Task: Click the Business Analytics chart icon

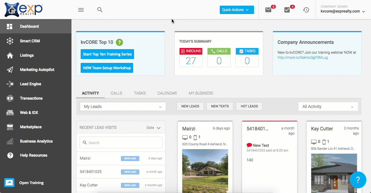Action: point(10,141)
